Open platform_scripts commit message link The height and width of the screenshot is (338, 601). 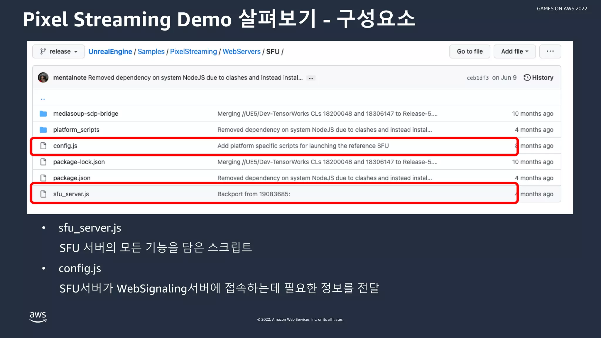(325, 130)
